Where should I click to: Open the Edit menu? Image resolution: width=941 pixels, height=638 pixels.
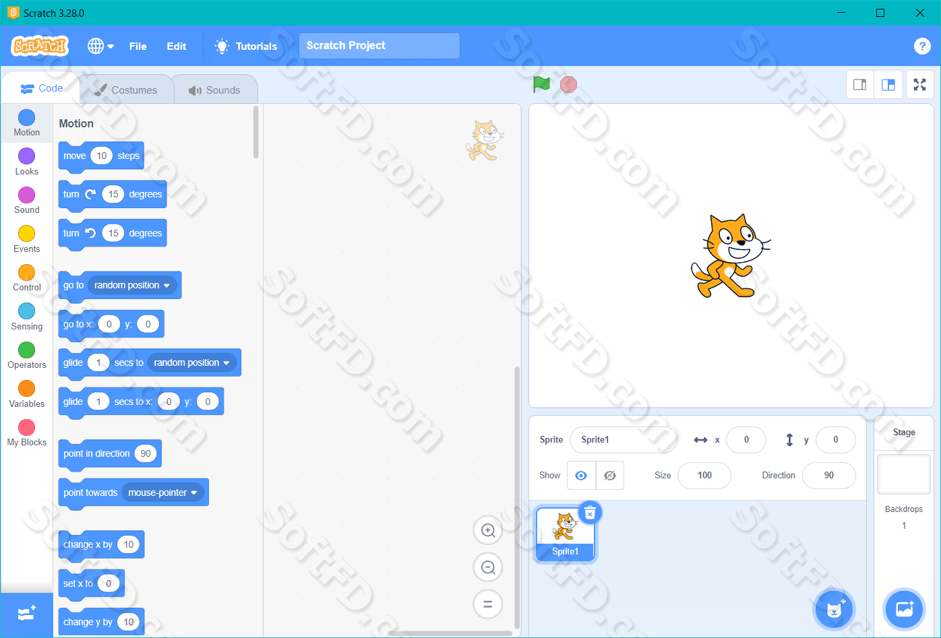coord(177,46)
